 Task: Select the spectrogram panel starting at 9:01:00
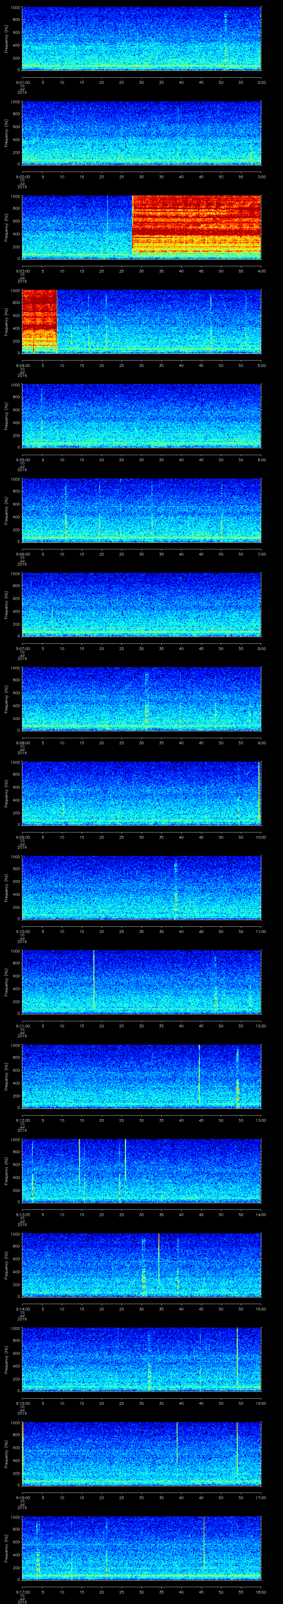141,39
